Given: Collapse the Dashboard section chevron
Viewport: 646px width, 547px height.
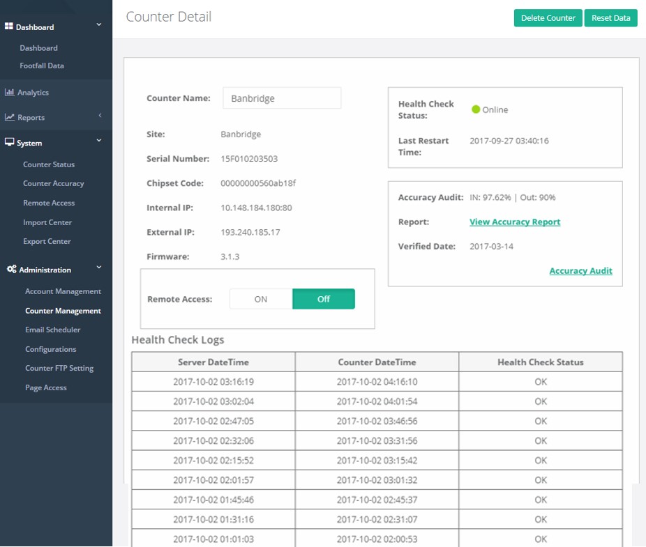Looking at the screenshot, I should (x=99, y=25).
